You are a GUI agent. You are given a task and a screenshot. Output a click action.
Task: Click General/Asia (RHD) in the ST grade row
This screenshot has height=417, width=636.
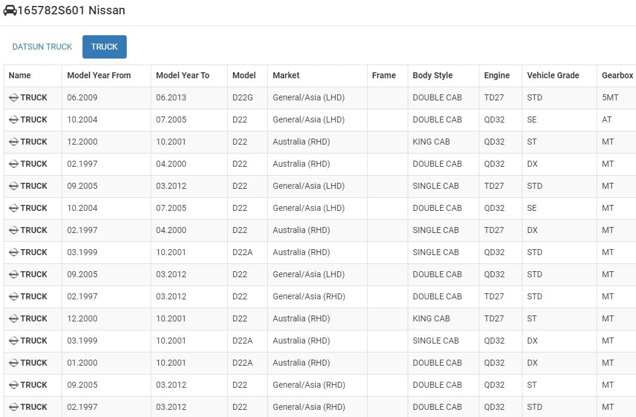(308, 385)
